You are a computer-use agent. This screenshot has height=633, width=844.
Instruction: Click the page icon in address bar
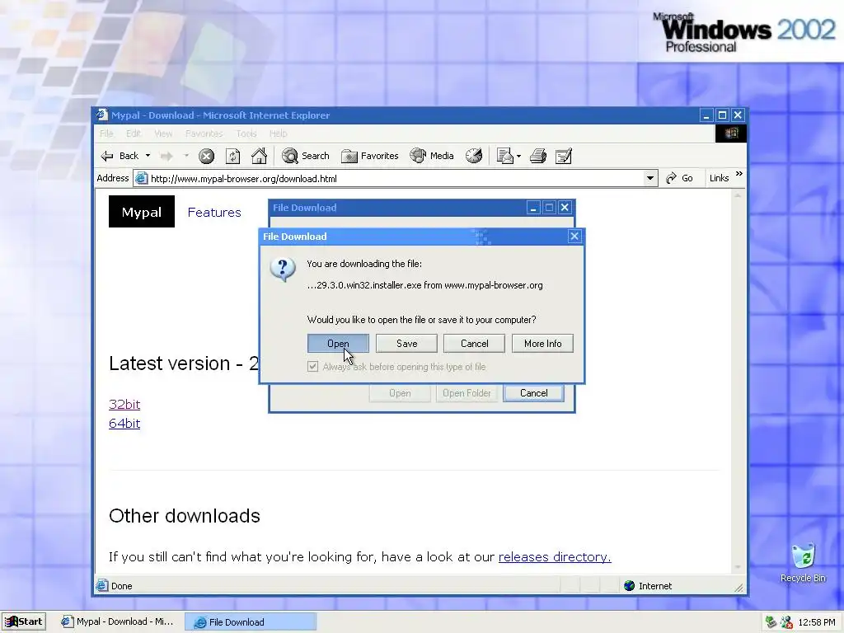[x=141, y=178]
